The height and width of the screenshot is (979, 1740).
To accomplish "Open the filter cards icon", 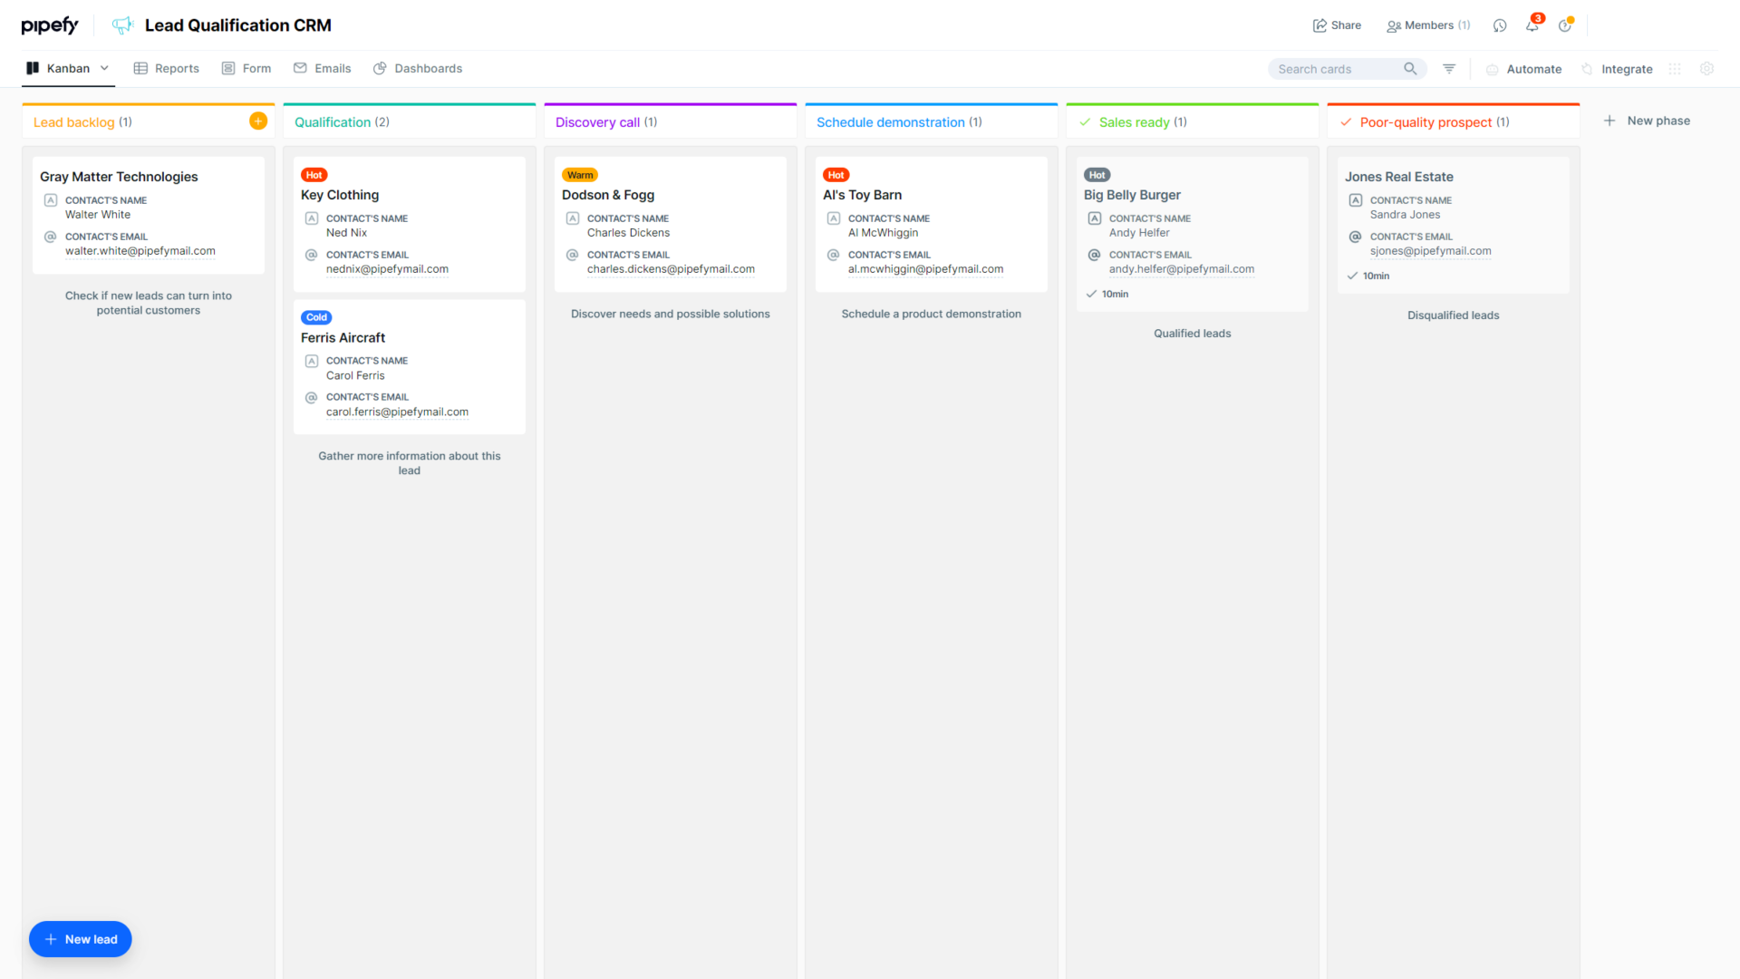I will pyautogui.click(x=1449, y=68).
